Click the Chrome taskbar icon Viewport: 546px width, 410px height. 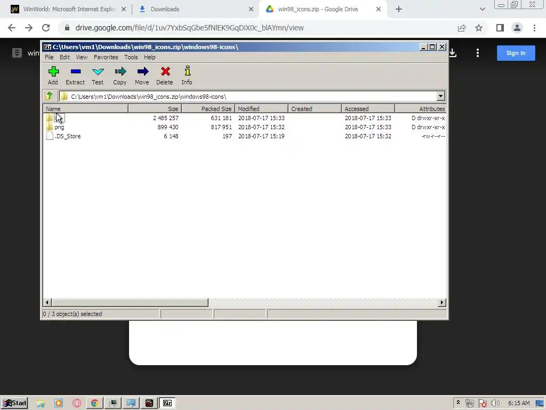pyautogui.click(x=94, y=403)
